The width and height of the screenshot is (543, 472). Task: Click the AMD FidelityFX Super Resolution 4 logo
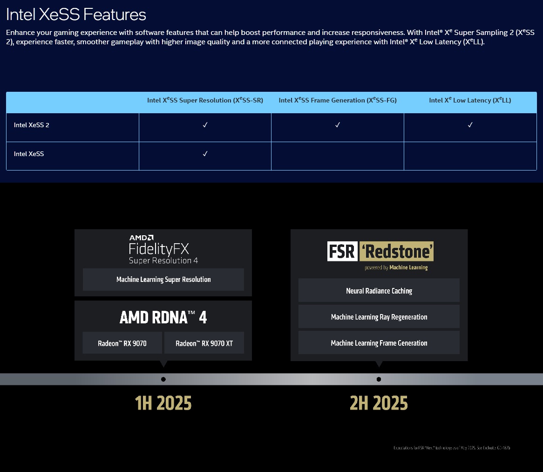(x=163, y=250)
